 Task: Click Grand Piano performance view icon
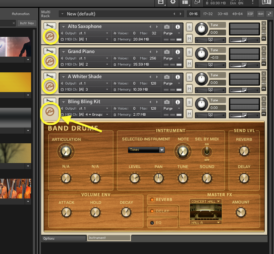(50, 62)
